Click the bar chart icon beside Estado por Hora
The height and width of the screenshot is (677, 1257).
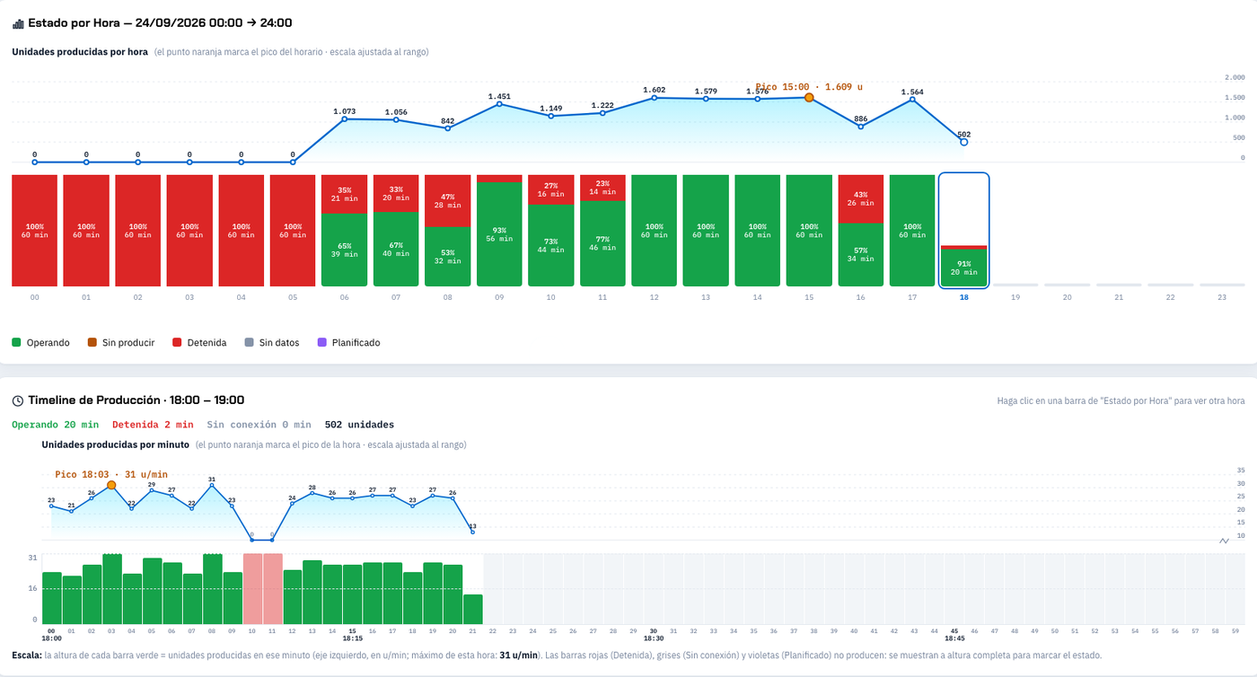(18, 23)
